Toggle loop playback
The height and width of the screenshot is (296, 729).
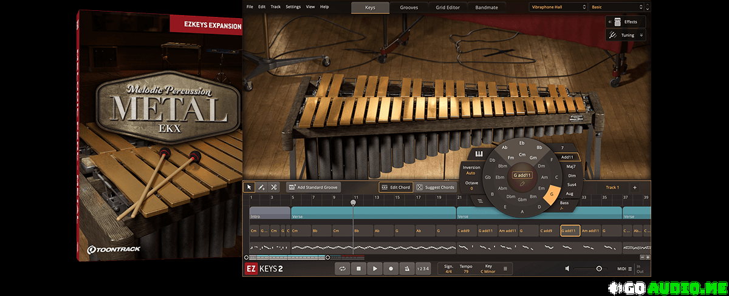coord(343,268)
